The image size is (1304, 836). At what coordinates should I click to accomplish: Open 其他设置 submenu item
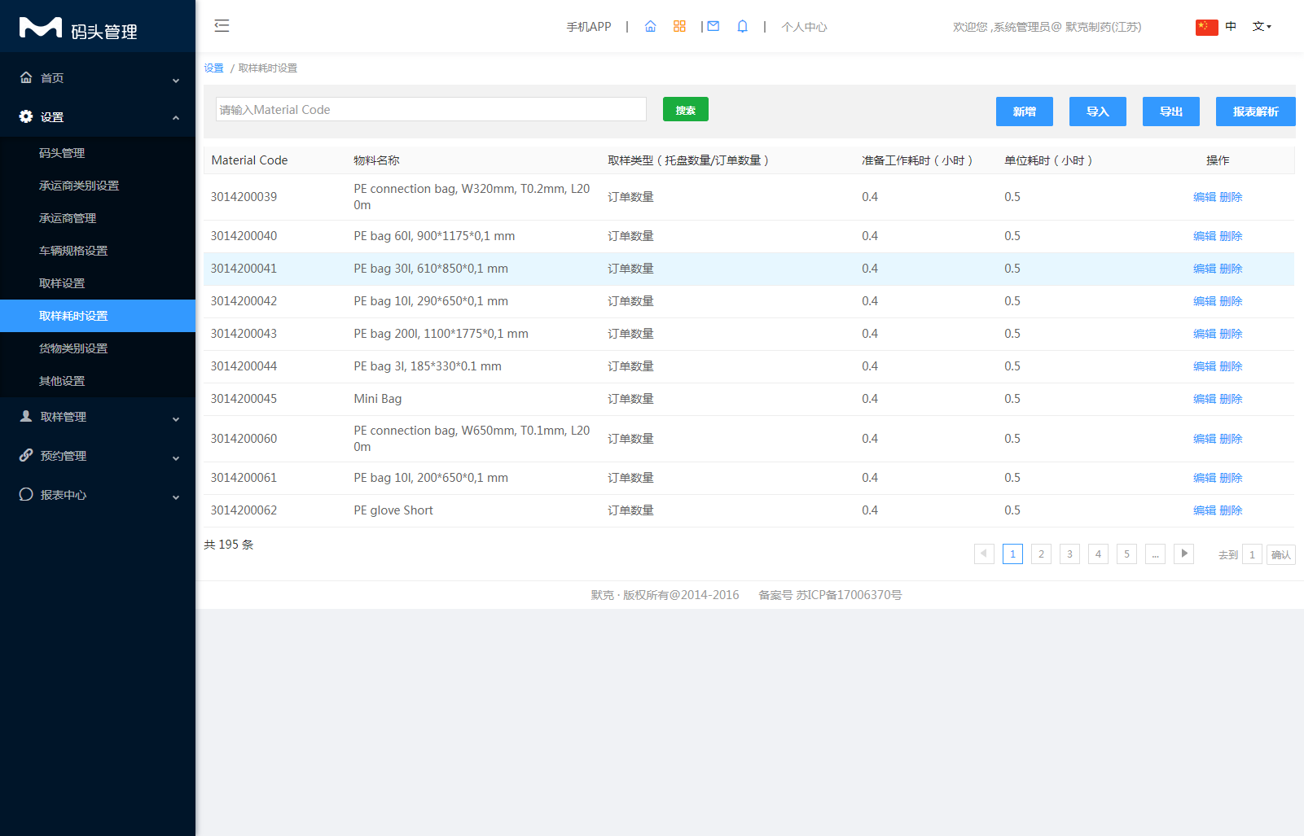[x=98, y=381]
